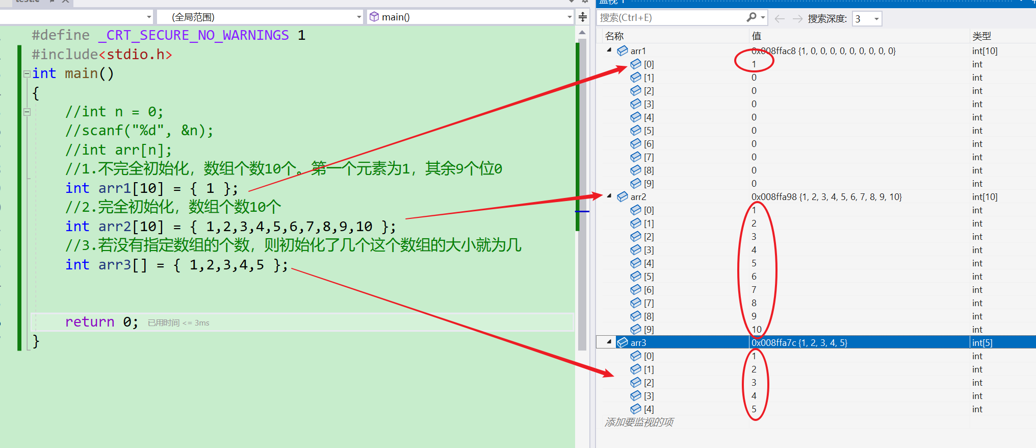1036x448 pixels.
Task: Click the int[5] type cell of arr3
Action: 982,342
